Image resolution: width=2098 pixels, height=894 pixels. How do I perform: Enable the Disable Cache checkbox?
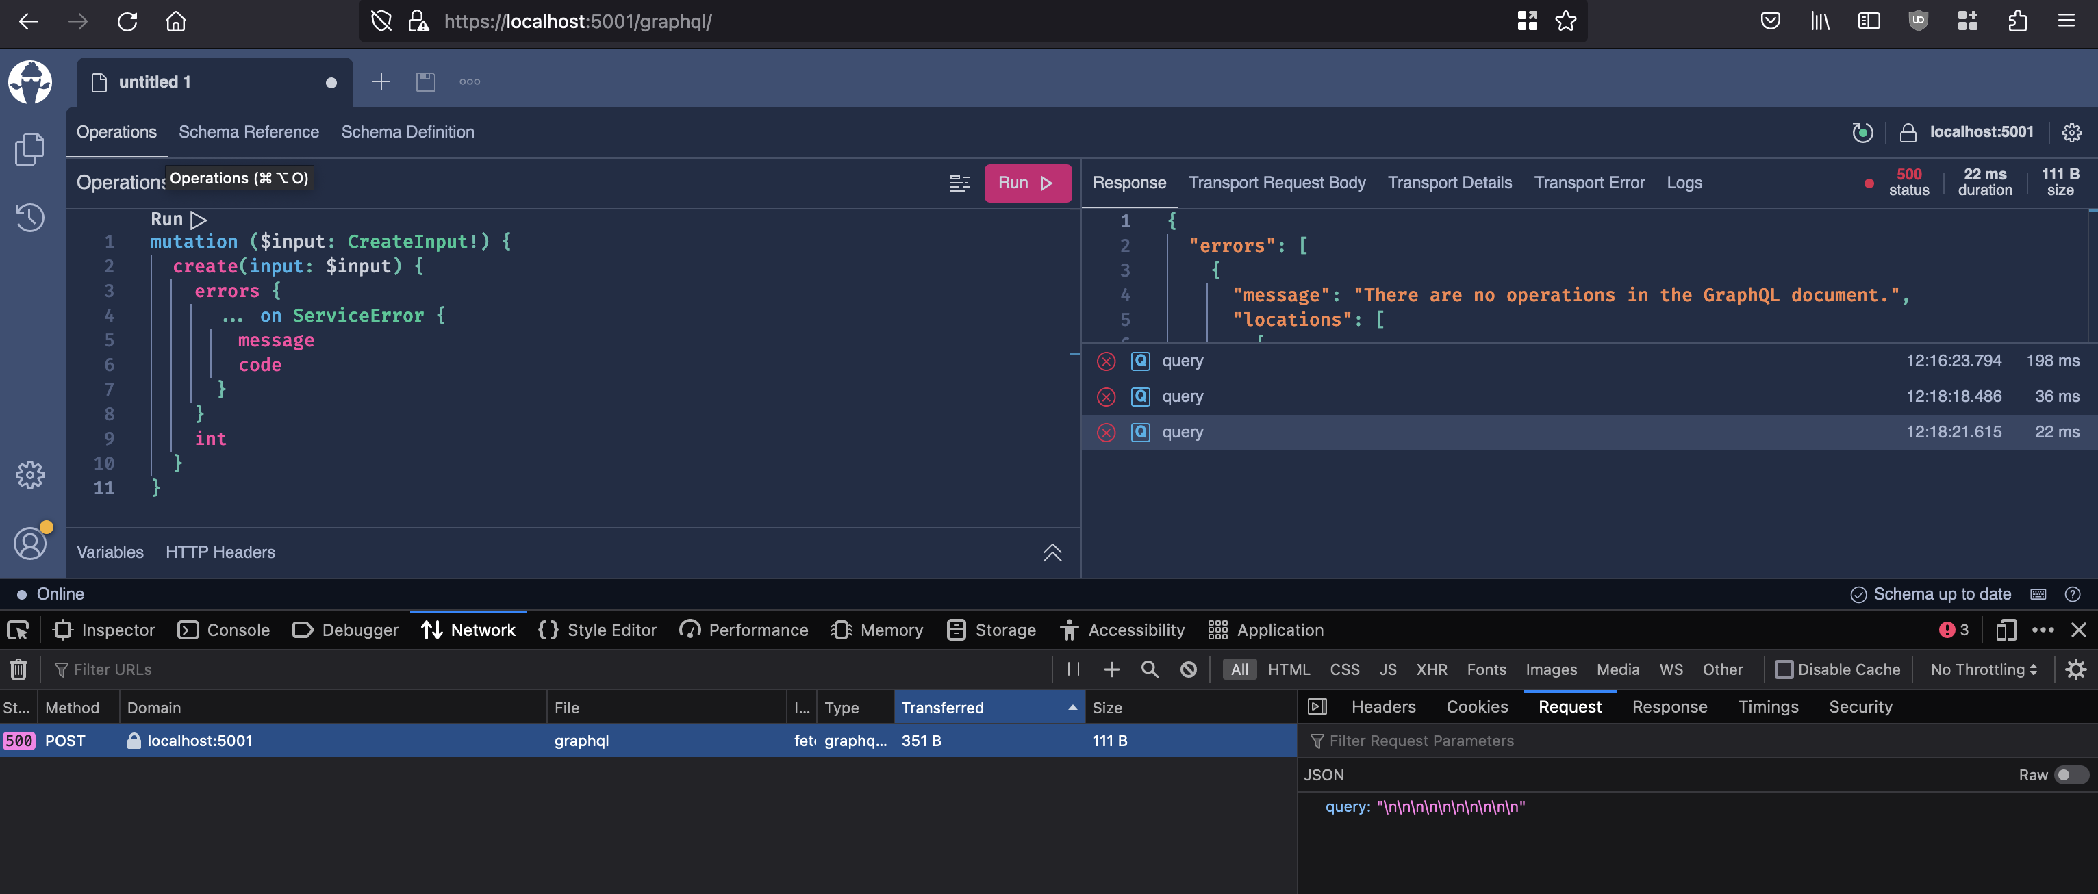1784,669
